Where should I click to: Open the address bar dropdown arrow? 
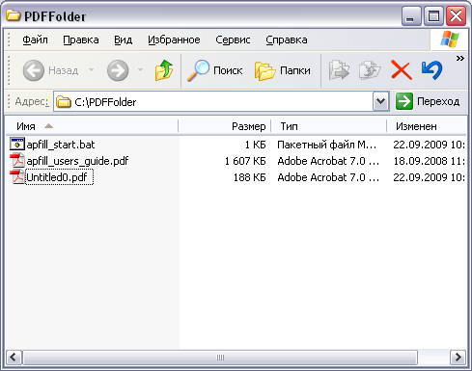380,101
